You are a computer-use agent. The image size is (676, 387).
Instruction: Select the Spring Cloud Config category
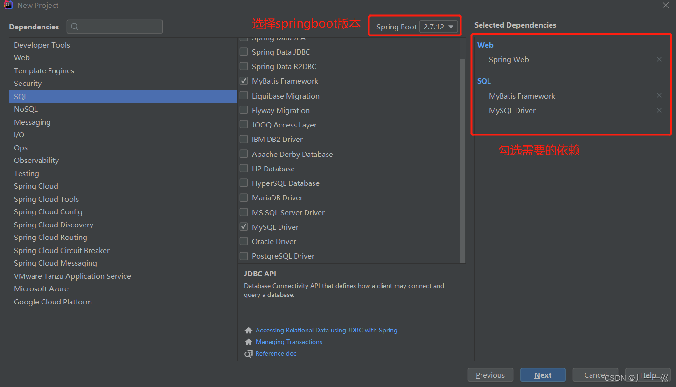(123, 212)
